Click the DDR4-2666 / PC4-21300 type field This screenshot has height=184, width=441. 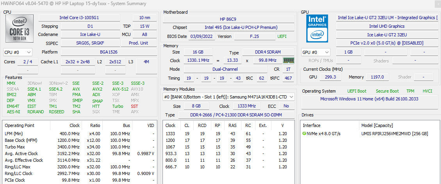point(236,115)
